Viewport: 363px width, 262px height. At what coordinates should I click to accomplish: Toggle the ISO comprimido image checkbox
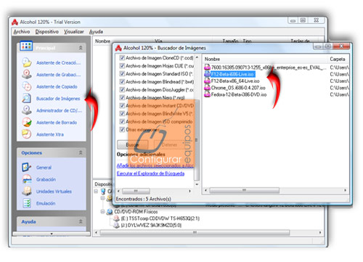[122, 122]
